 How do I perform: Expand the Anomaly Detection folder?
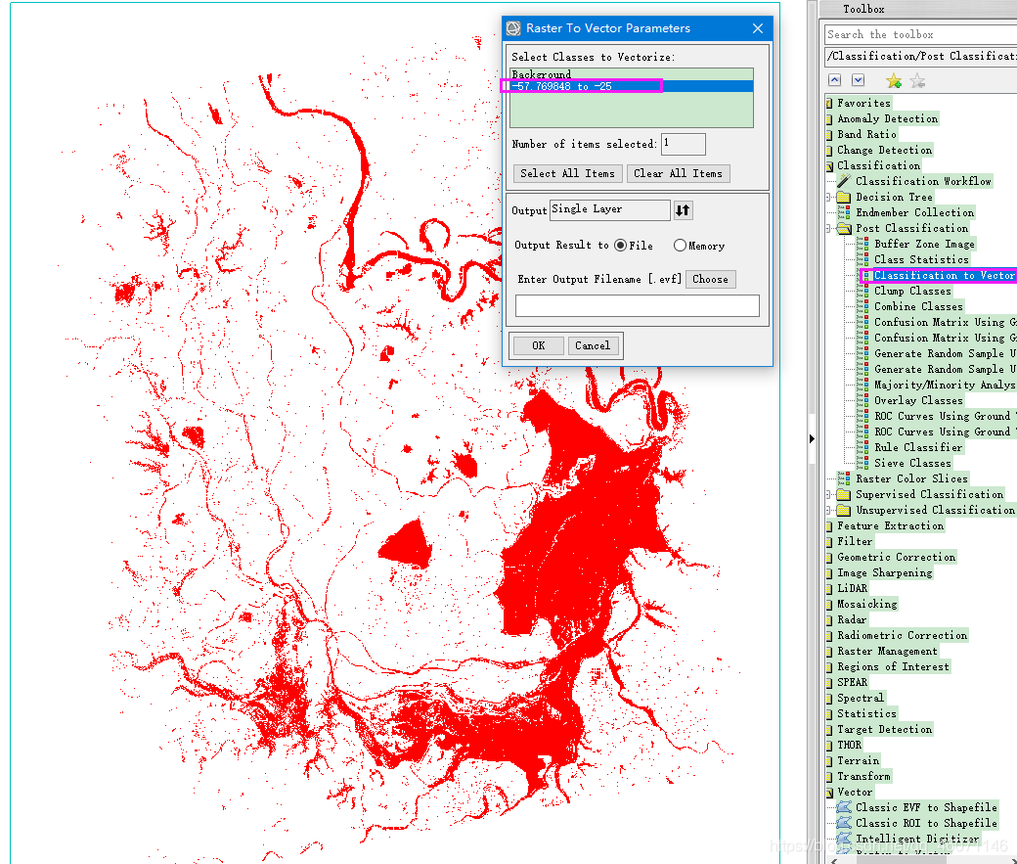[x=829, y=118]
